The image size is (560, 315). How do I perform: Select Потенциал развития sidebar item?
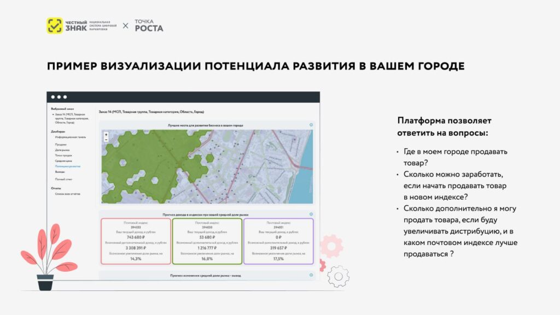(67, 166)
